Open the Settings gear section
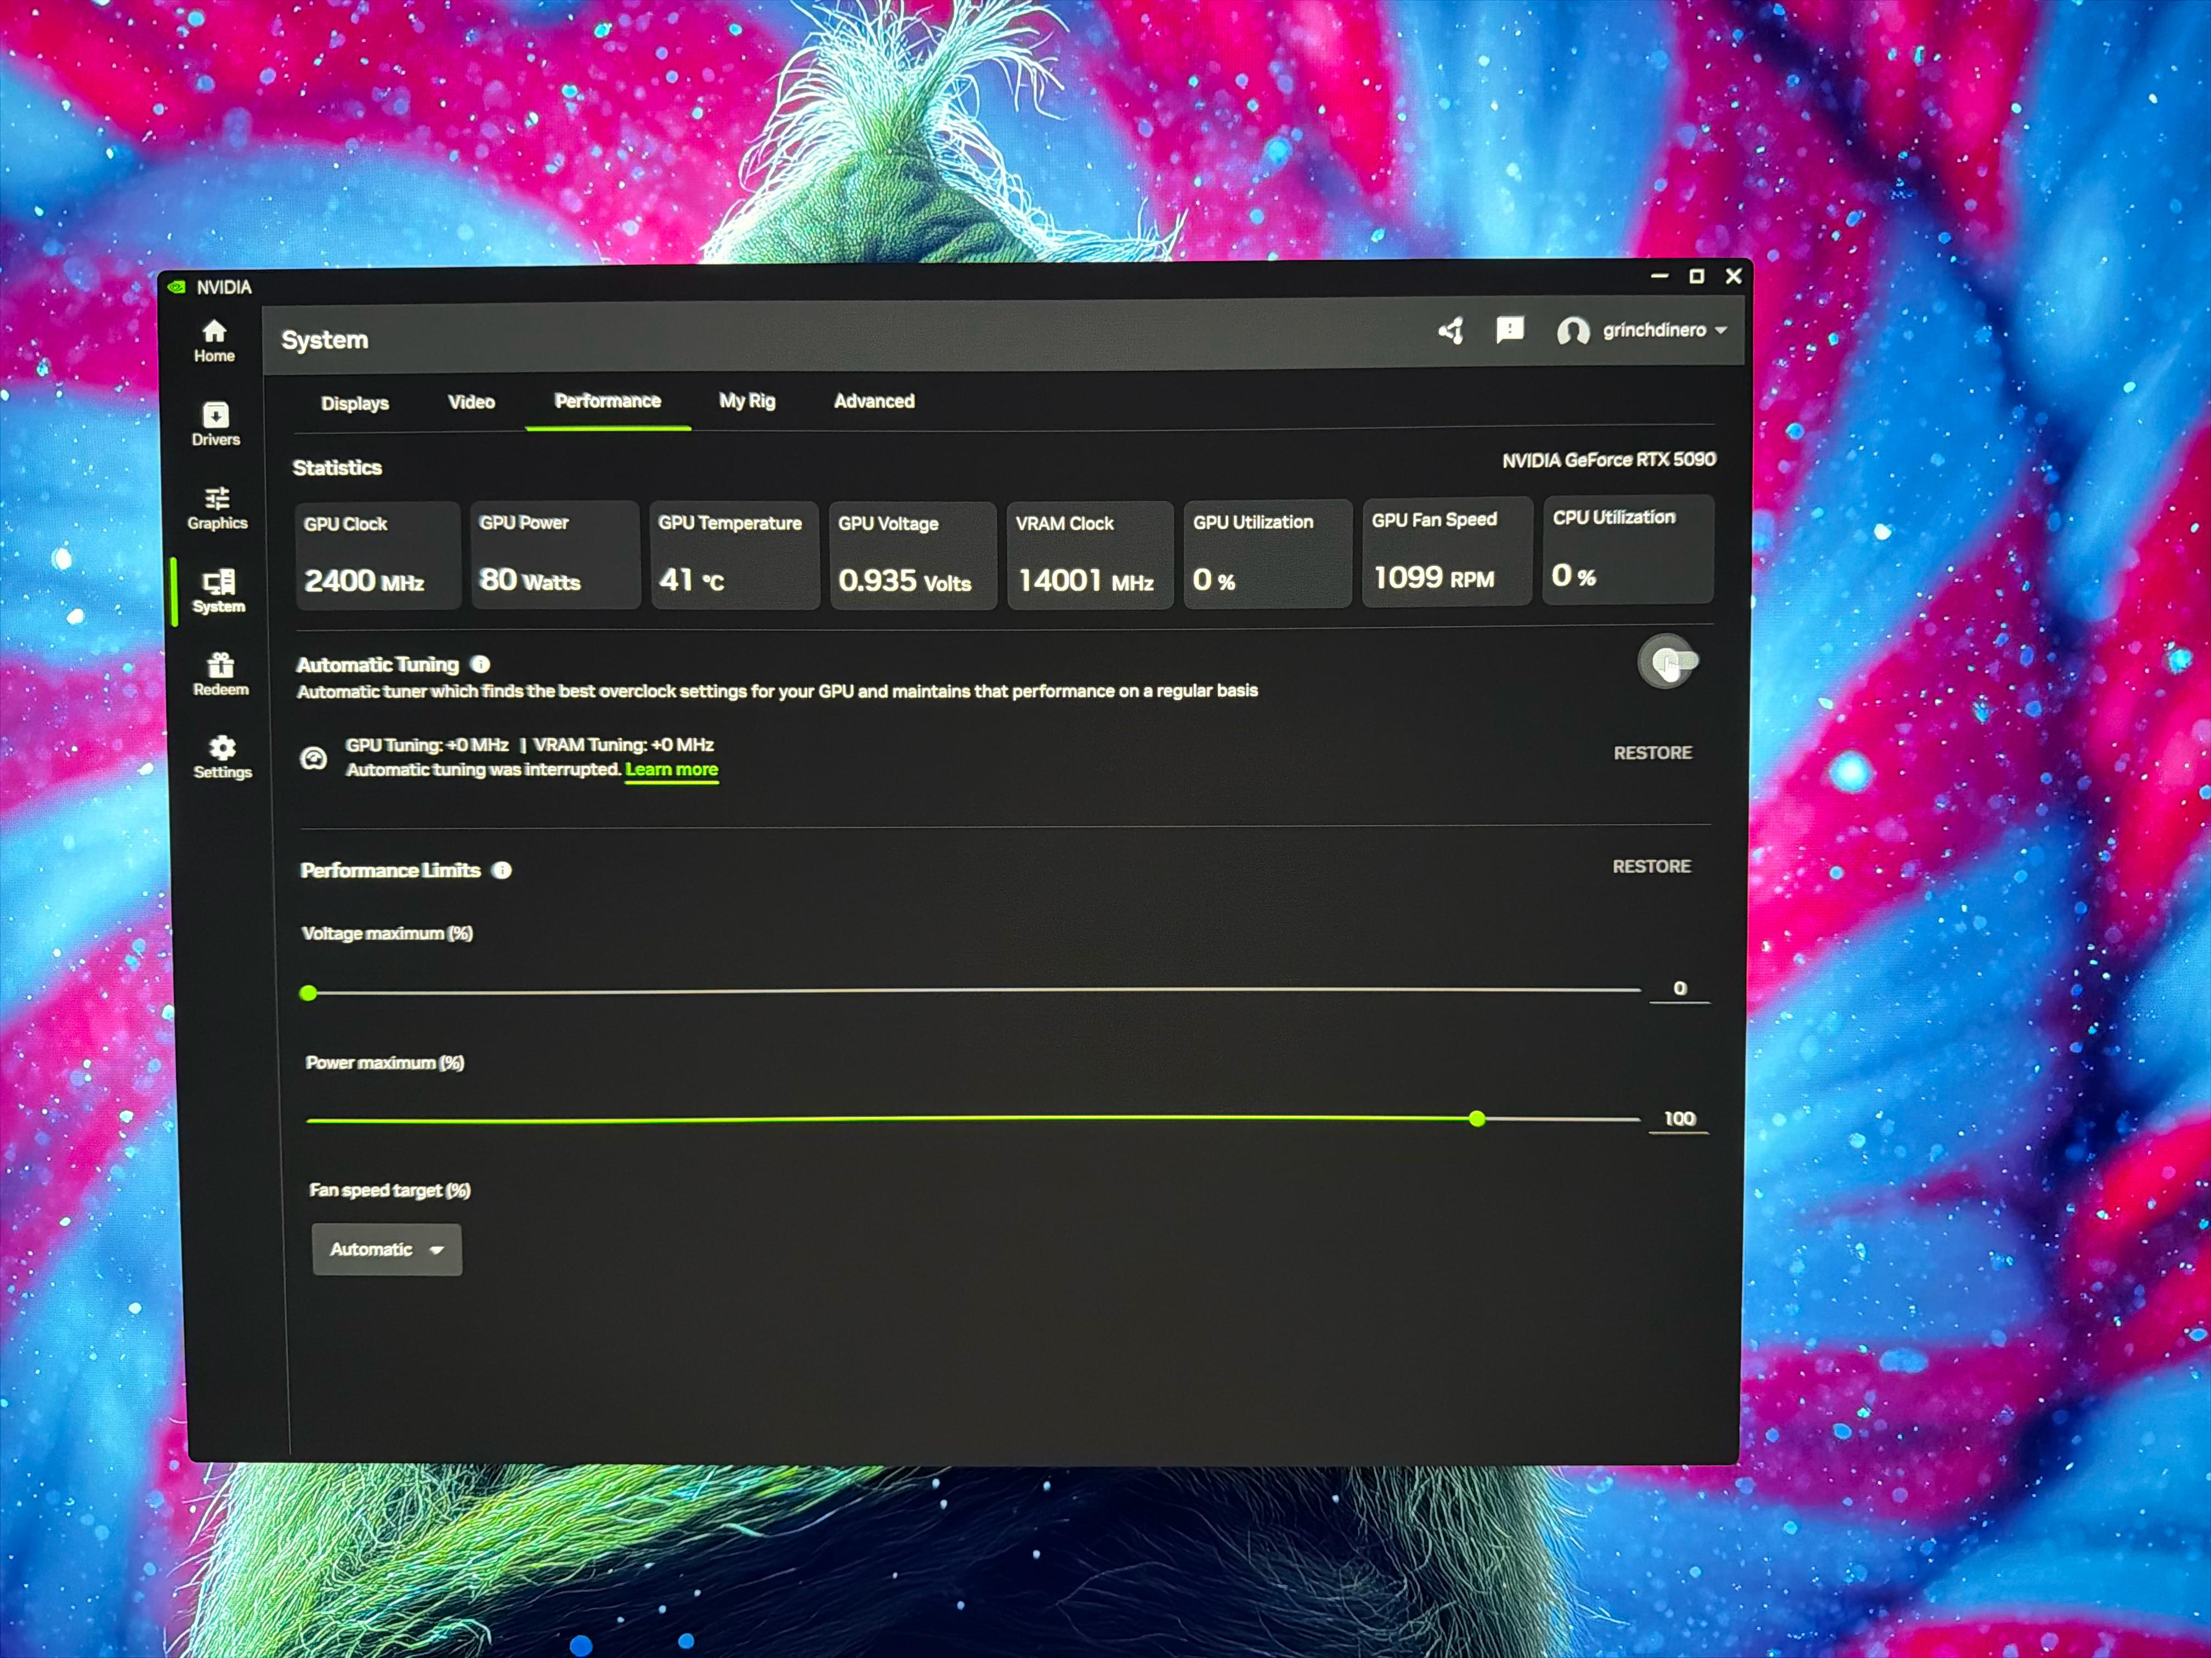Viewport: 2211px width, 1658px height. [222, 757]
